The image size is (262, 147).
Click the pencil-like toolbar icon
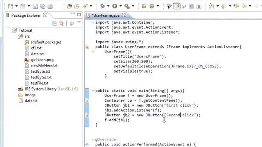click(x=85, y=6)
